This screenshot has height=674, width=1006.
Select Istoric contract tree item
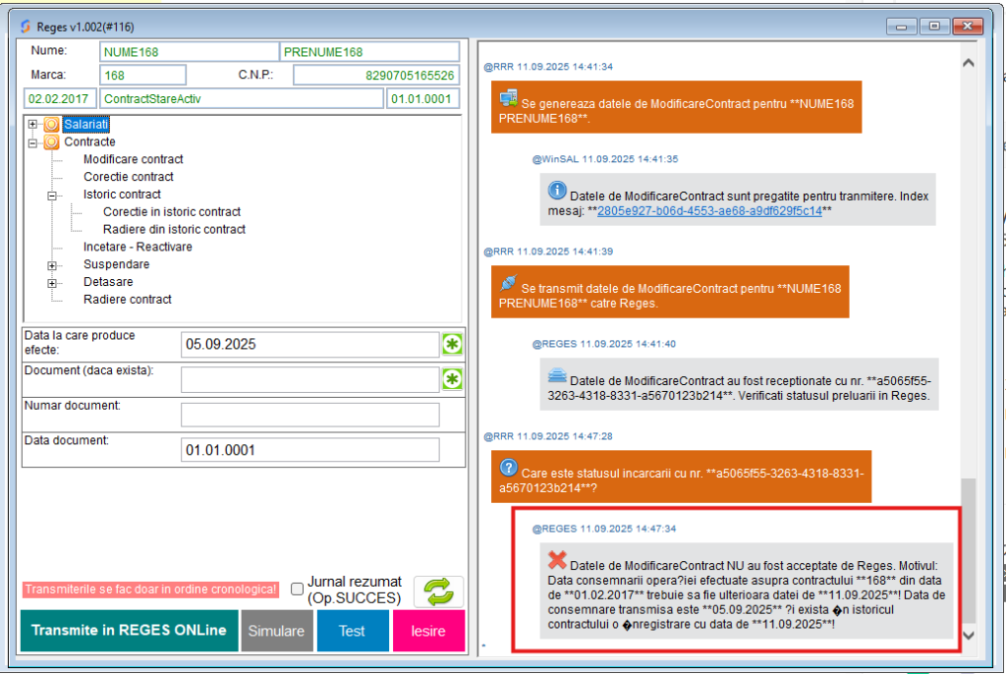122,194
